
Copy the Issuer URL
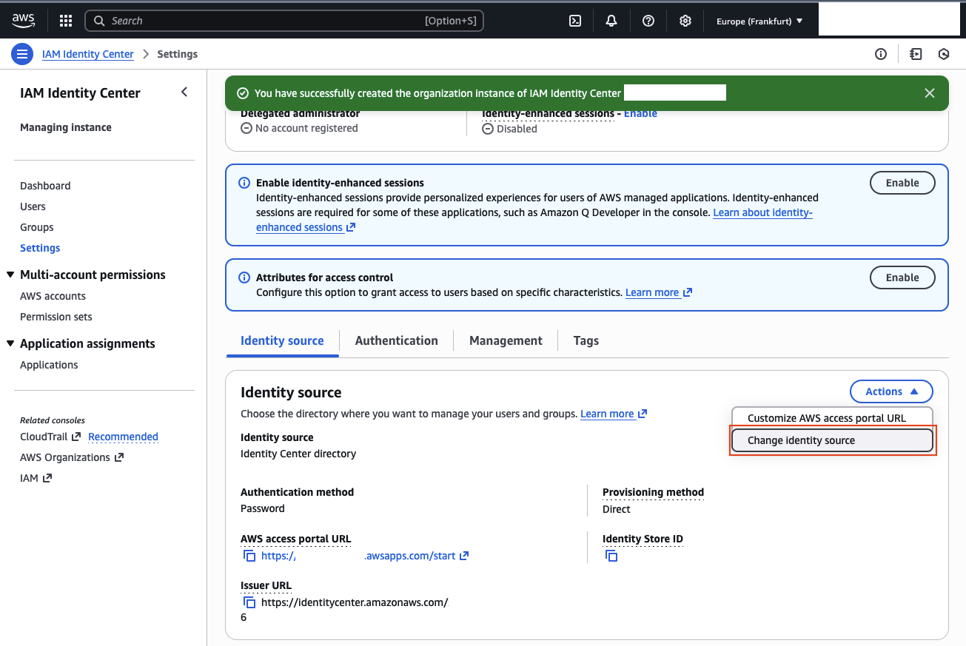(x=249, y=602)
